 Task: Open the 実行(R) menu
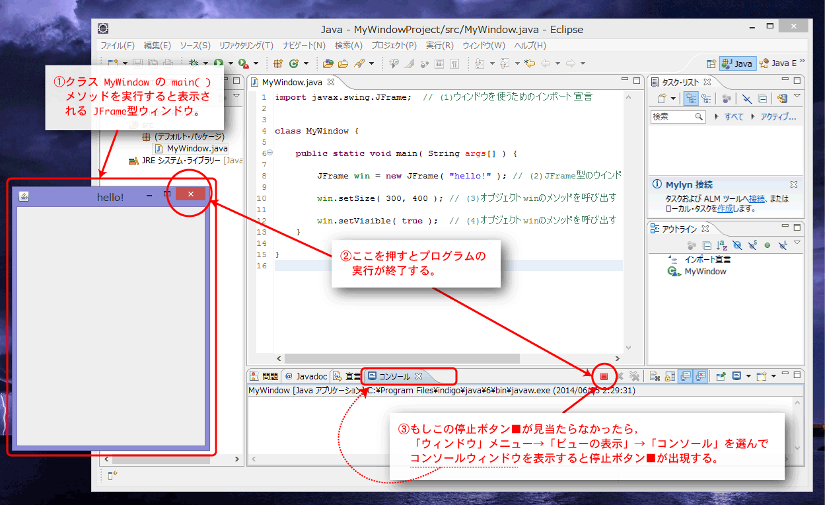(439, 46)
